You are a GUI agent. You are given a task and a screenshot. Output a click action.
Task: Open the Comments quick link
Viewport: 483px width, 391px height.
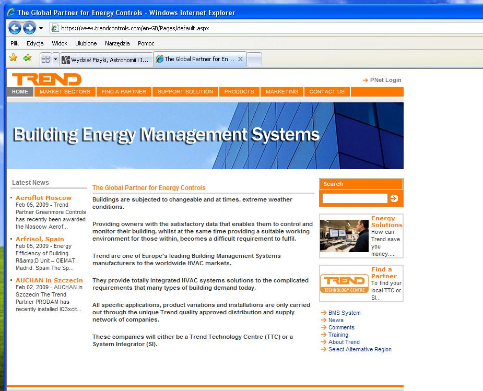pyautogui.click(x=341, y=328)
